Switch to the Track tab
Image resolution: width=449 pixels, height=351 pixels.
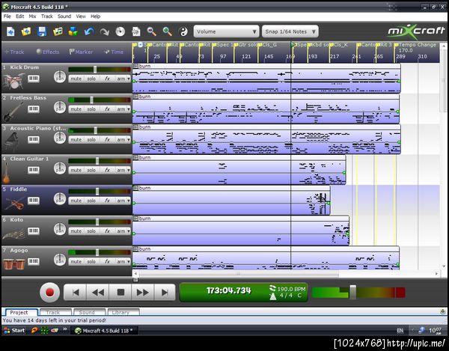[x=55, y=312]
